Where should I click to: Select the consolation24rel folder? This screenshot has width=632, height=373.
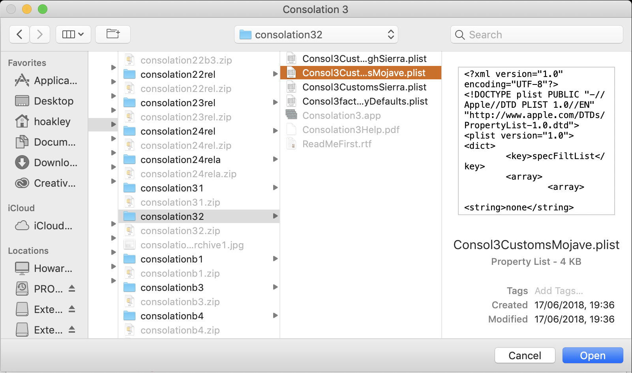click(x=178, y=131)
